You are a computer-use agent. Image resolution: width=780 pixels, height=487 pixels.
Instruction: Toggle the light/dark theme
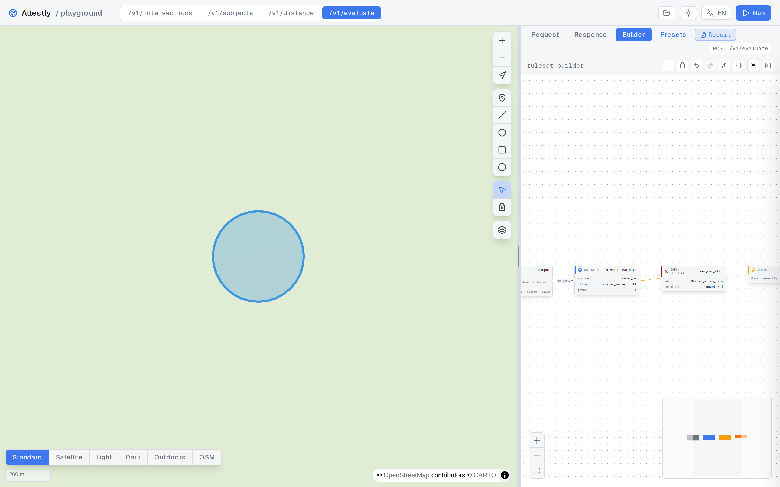point(688,13)
